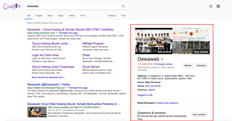This screenshot has width=232, height=121.
Task: Expand the map with the fullscreen arrows icon
Action: 206,31
